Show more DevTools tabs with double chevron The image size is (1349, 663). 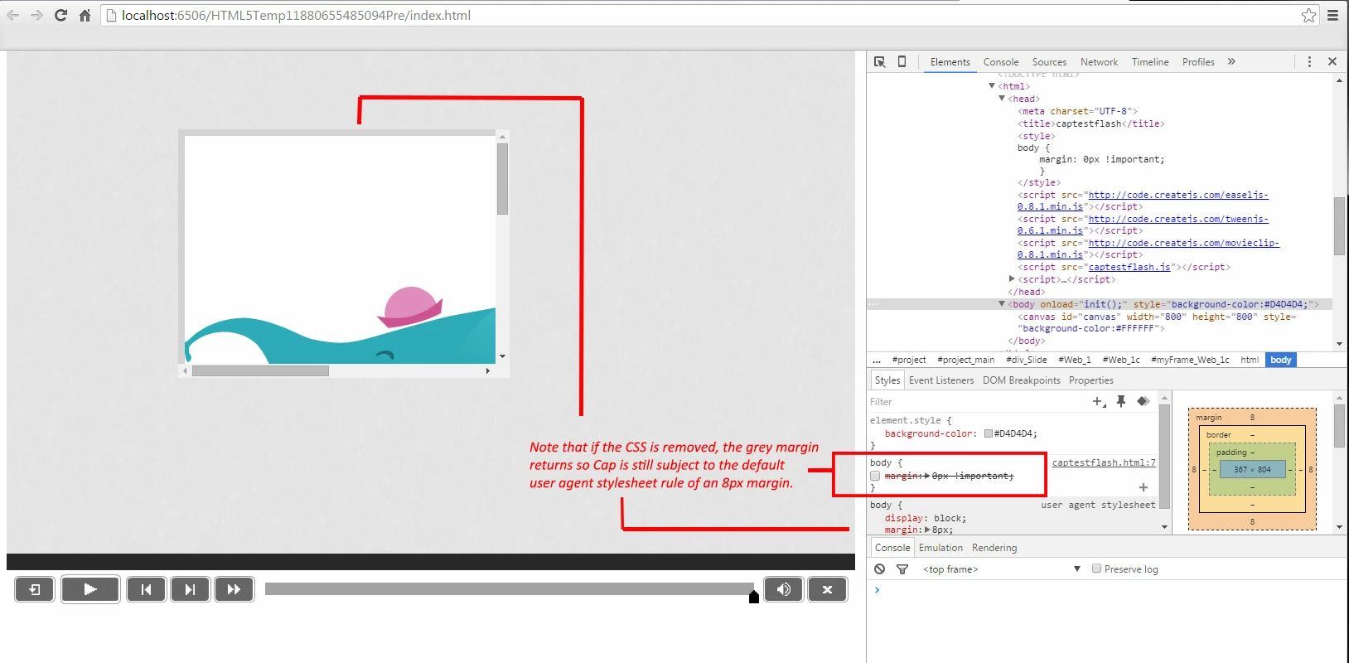pyautogui.click(x=1231, y=62)
